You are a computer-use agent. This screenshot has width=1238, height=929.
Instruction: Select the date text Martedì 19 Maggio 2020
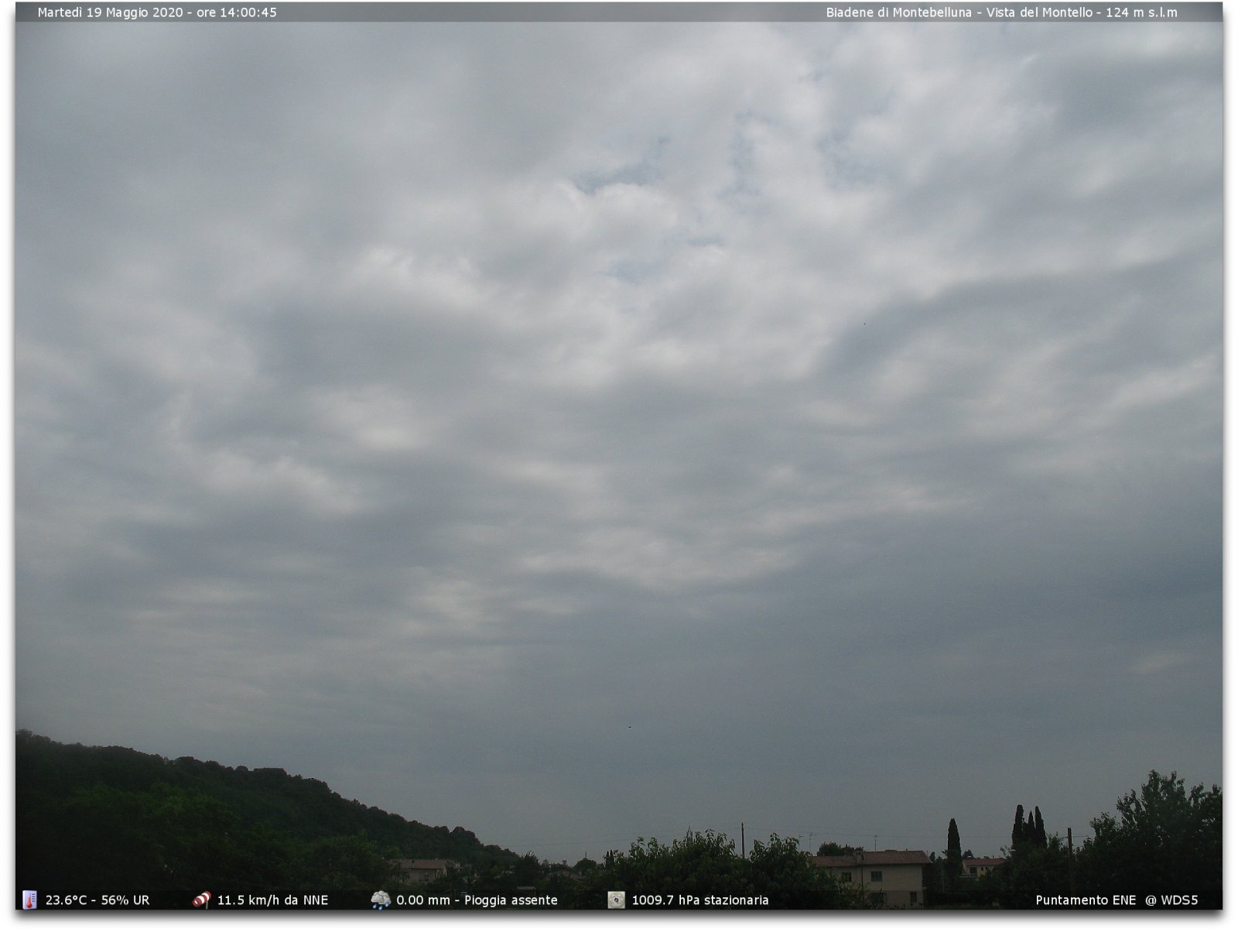[111, 12]
